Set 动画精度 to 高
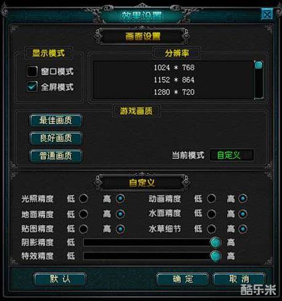This screenshot has width=282, height=301. click(x=243, y=199)
